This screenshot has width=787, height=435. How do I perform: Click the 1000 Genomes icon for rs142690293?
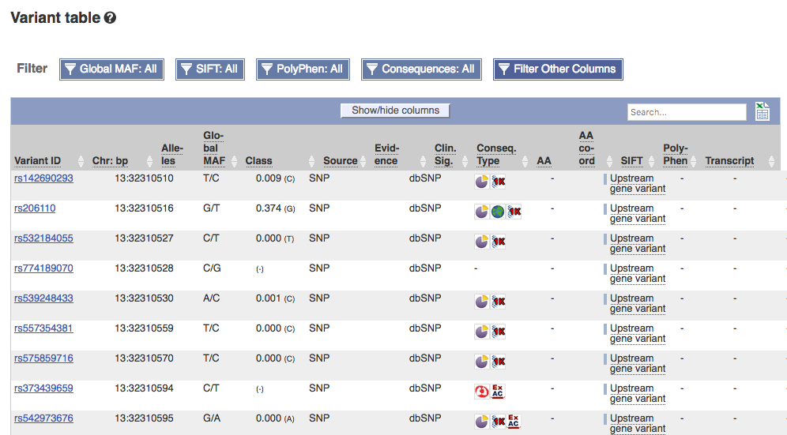point(499,182)
